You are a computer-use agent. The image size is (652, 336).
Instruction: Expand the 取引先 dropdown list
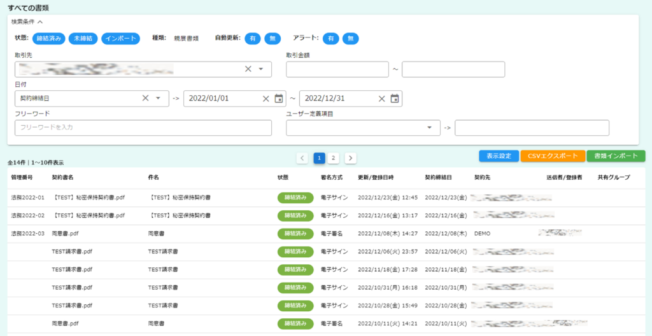coord(261,69)
